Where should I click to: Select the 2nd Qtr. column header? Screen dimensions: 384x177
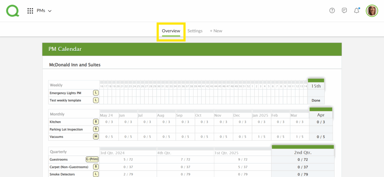pyautogui.click(x=303, y=153)
